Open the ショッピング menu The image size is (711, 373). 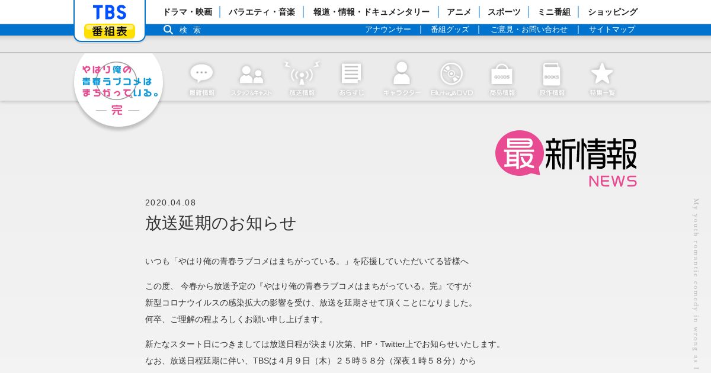(x=613, y=12)
